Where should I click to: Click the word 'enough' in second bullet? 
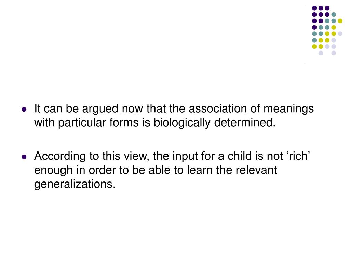[x=54, y=171]
